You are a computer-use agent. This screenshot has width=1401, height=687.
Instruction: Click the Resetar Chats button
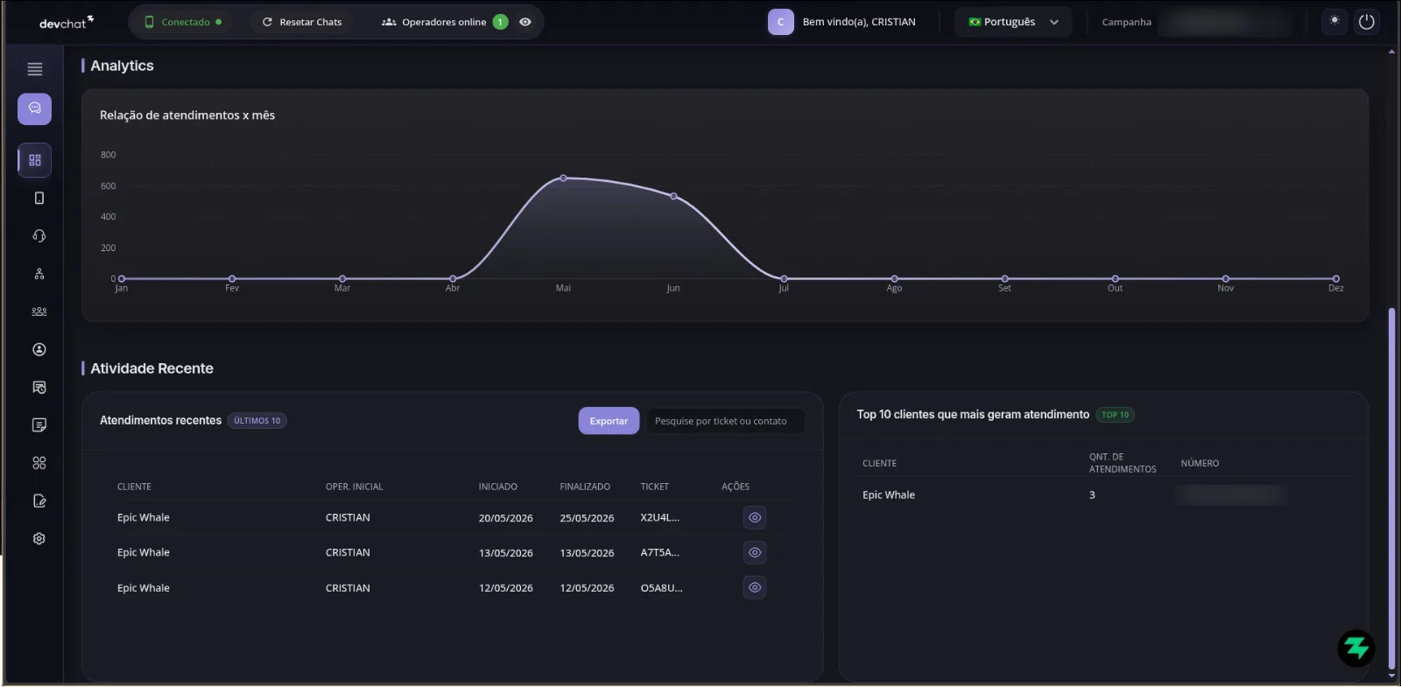302,22
